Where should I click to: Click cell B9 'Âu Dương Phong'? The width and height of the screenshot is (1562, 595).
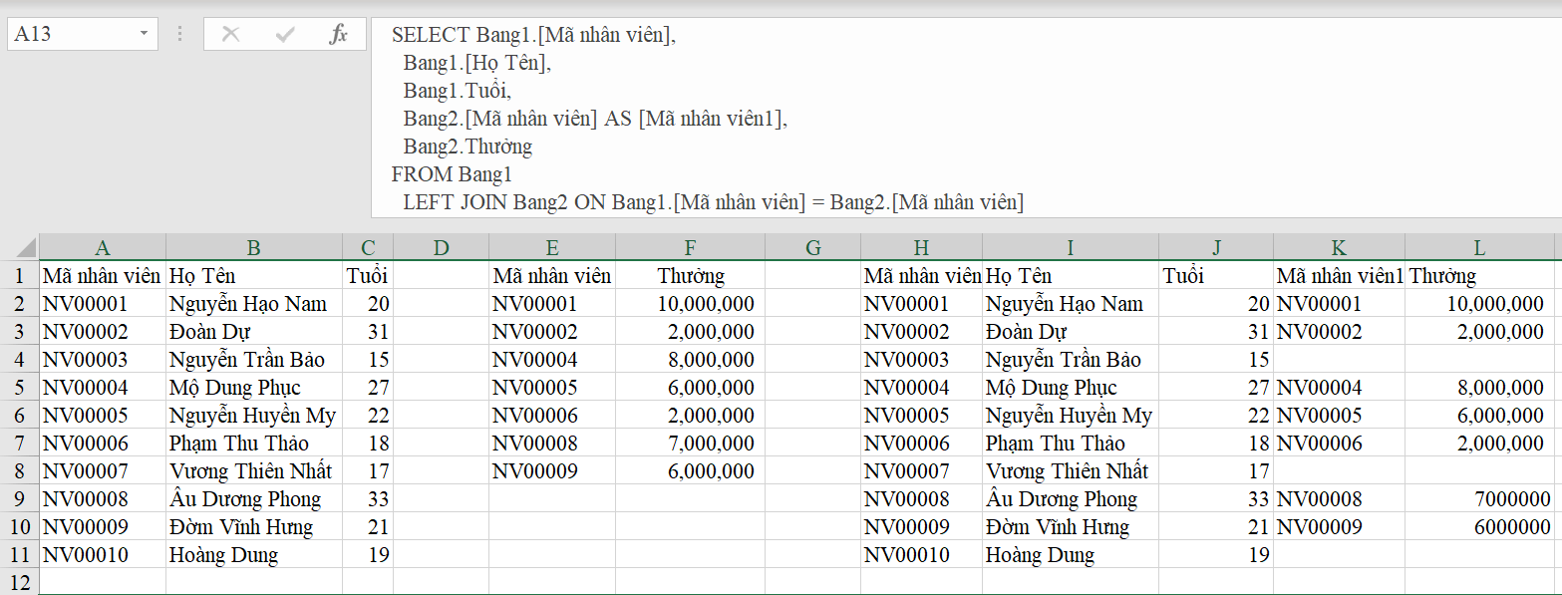coord(253,499)
